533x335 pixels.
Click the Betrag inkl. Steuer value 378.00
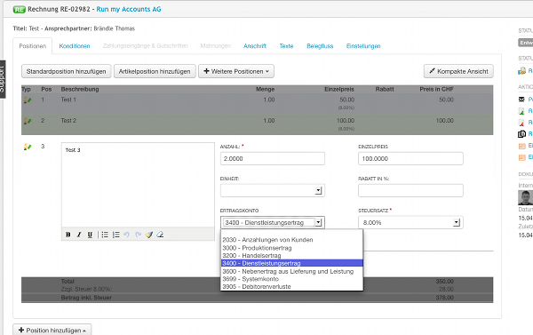[445, 298]
